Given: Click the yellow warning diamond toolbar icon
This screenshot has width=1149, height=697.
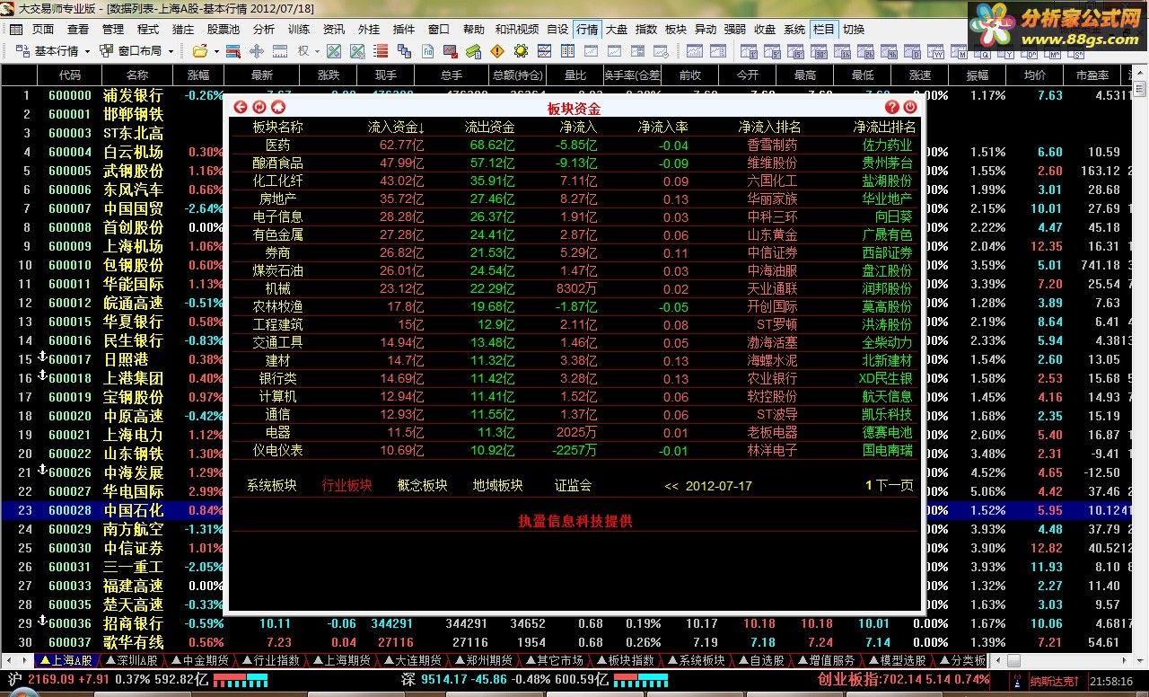Looking at the screenshot, I should pos(497,51).
